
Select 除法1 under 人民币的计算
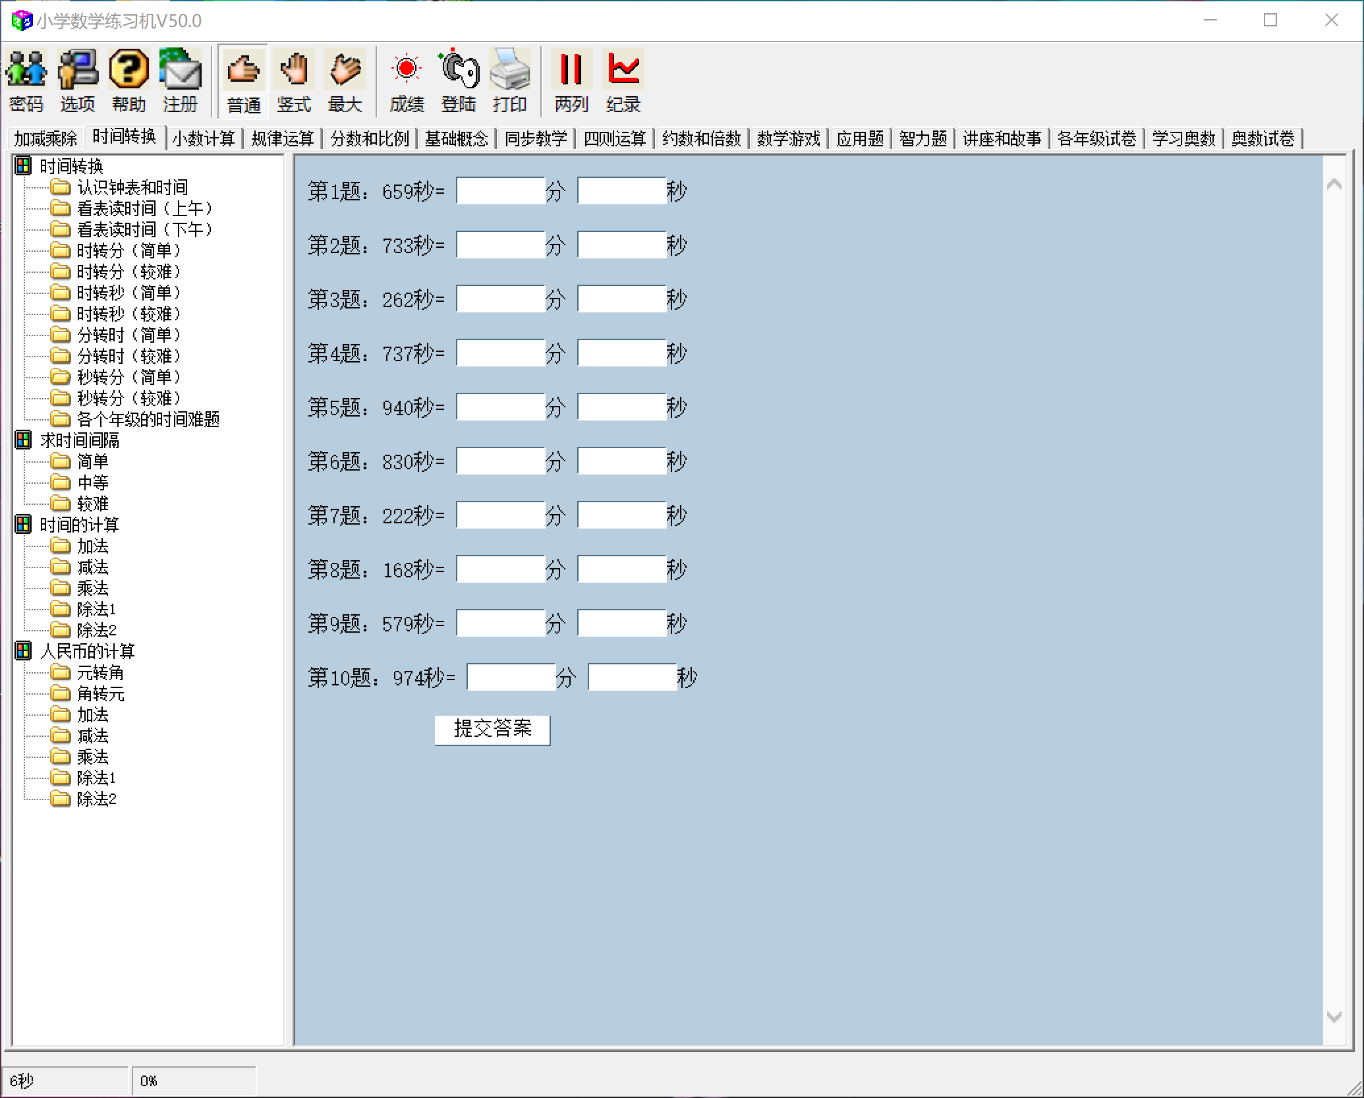96,778
